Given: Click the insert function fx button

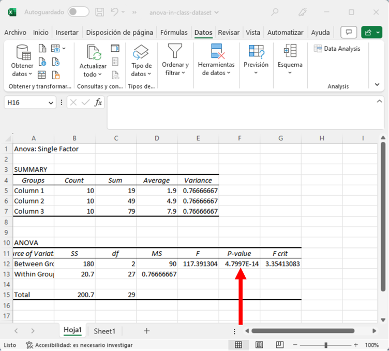Looking at the screenshot, I should [98, 103].
